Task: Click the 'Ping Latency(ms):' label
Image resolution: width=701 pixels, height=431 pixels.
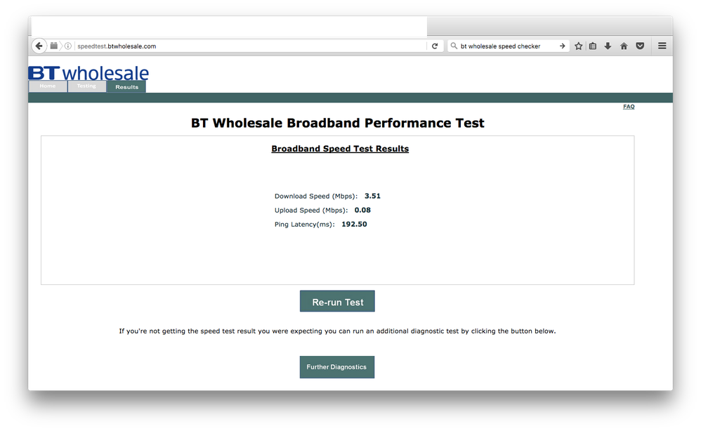Action: (x=304, y=224)
